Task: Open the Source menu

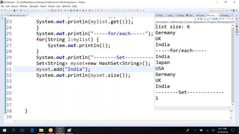Action: pos(15,6)
